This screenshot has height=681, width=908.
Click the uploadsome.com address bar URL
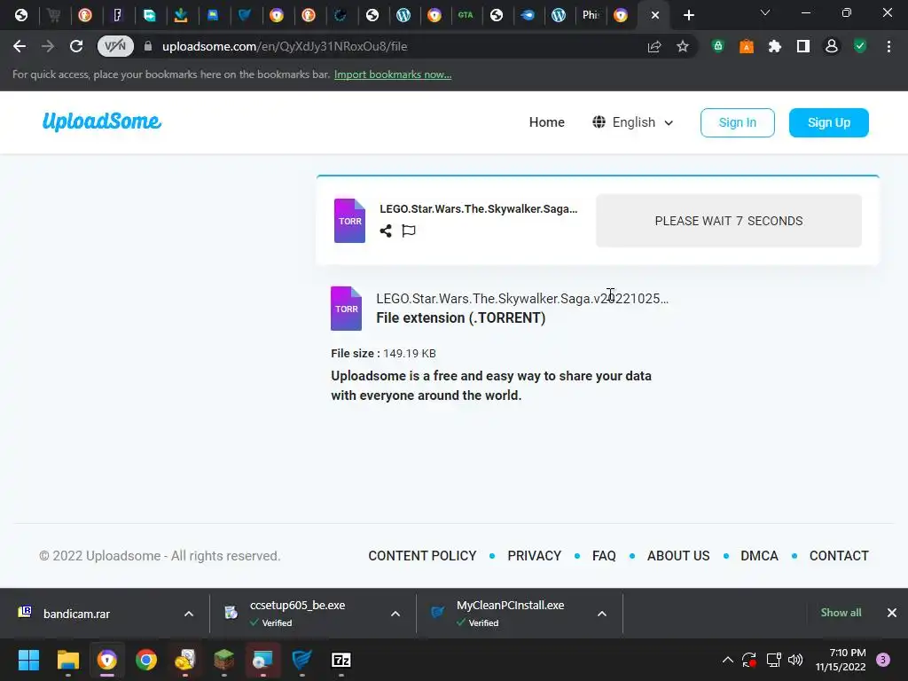(285, 46)
